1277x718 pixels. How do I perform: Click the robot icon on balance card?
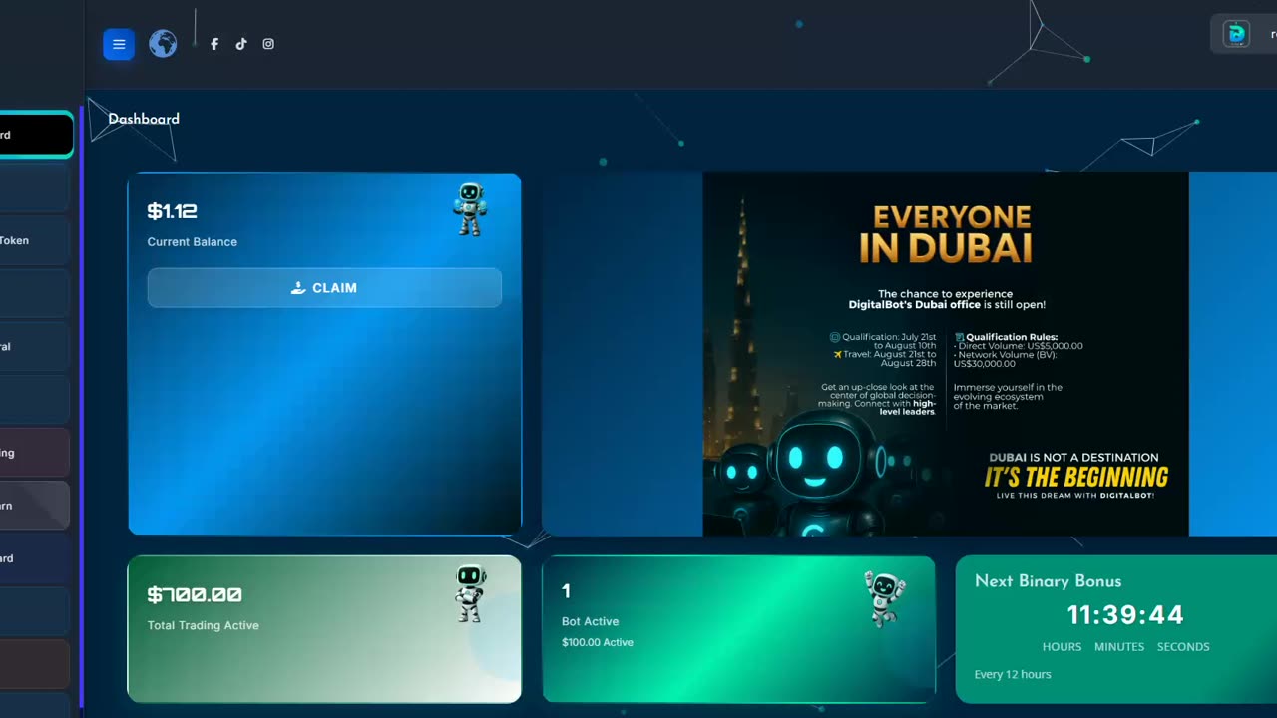coord(470,208)
